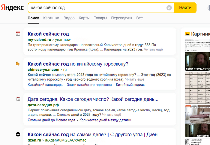Click the my-calend.ru domain link

(39, 40)
